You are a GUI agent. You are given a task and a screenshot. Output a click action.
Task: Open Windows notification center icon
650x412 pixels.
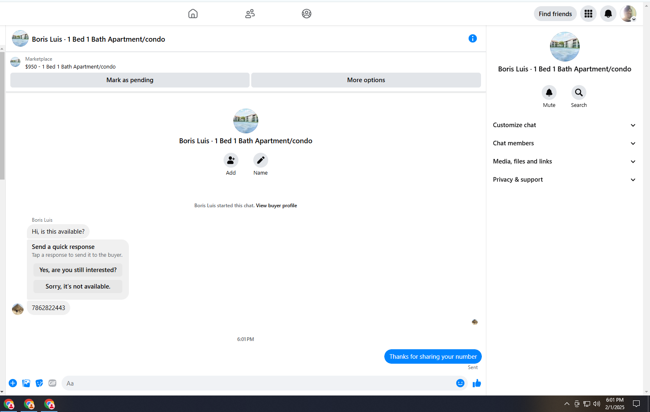click(x=636, y=404)
